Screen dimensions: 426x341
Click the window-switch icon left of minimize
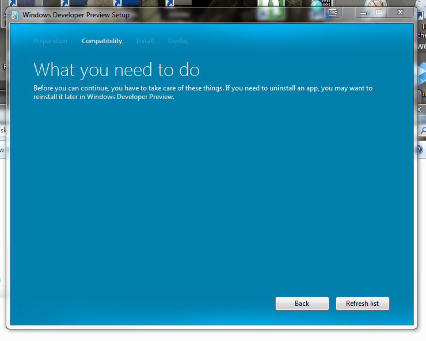pyautogui.click(x=333, y=12)
